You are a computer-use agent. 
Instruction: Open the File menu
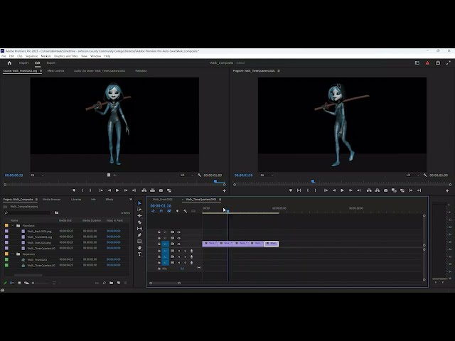pos(4,56)
